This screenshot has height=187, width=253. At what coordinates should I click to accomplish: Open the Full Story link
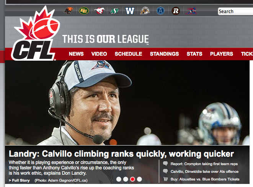click(x=19, y=180)
